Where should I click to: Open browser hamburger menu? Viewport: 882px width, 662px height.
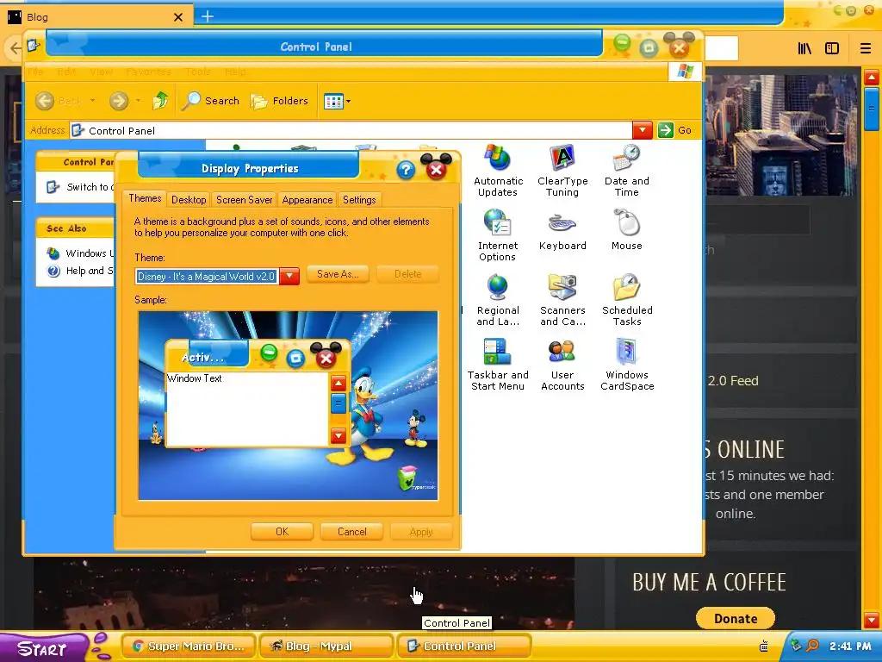[x=865, y=48]
